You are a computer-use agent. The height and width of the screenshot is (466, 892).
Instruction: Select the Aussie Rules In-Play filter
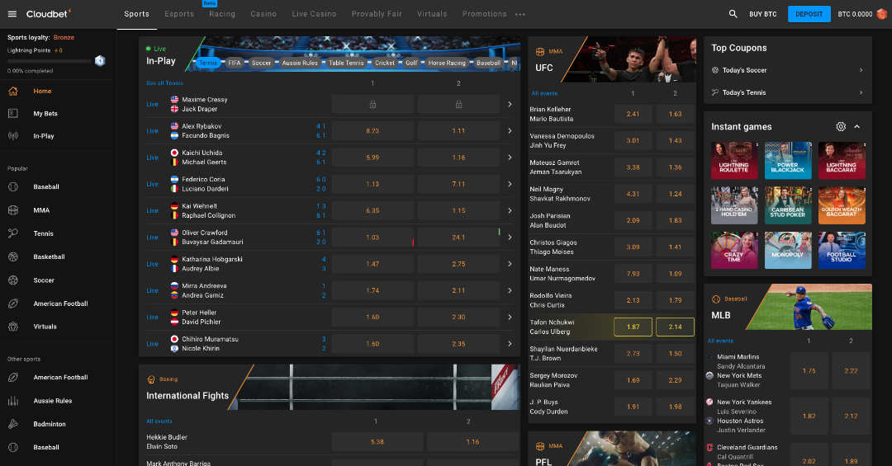click(300, 63)
